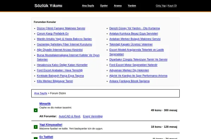This screenshot has width=211, height=139.
Task: Open the Sözlük Yıkımı site title
Action: pos(48,6)
